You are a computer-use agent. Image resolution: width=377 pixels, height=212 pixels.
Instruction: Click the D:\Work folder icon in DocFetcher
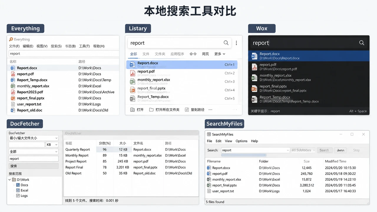[x=14, y=180]
